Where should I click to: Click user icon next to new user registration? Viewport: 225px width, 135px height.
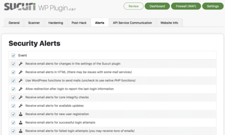21,114
